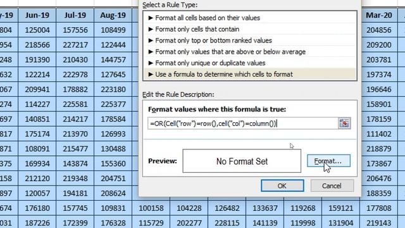405x228 pixels.
Task: Click cell with value 202277
Action: coord(189,223)
